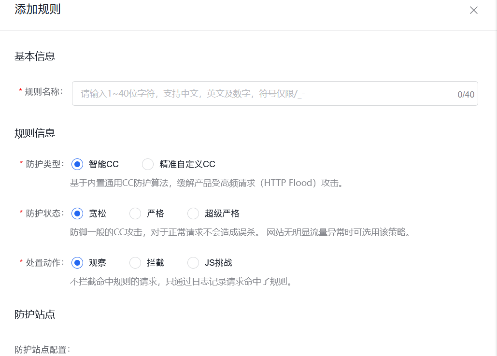
Task: Enable the JS挑战 disposal action
Action: (x=193, y=263)
